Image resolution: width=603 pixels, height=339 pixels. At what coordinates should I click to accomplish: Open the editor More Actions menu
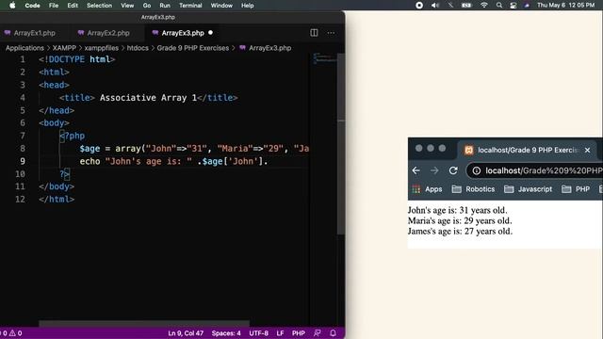point(331,33)
